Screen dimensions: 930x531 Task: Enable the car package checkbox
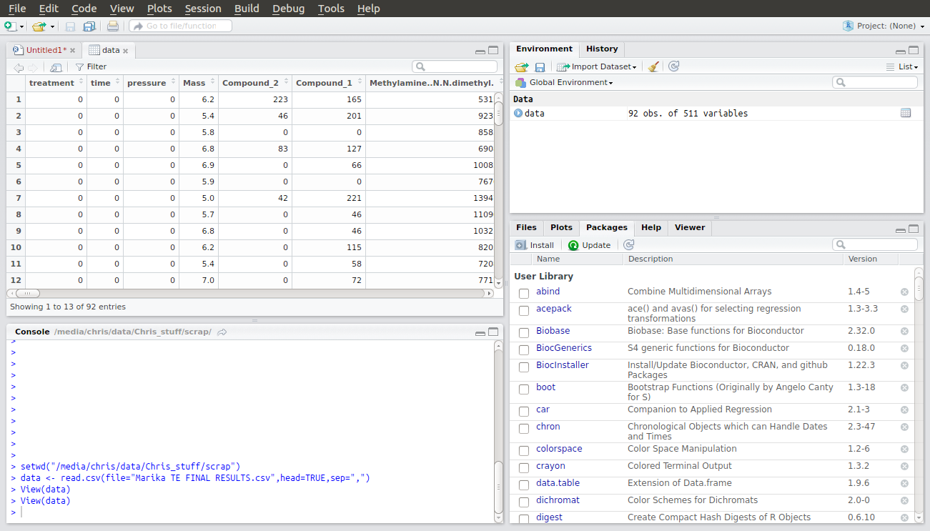[x=524, y=410]
